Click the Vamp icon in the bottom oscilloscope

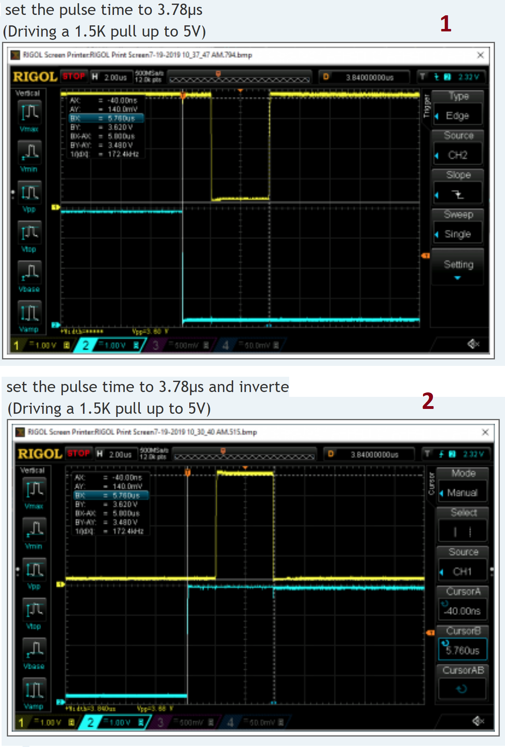[x=35, y=690]
